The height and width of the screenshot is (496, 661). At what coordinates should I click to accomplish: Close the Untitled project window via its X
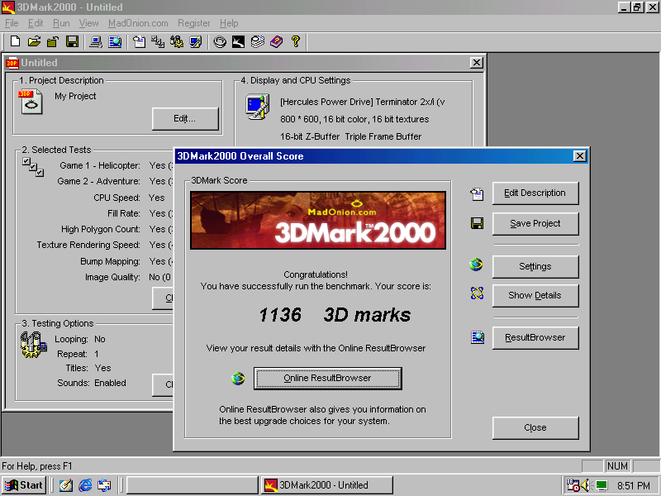477,63
